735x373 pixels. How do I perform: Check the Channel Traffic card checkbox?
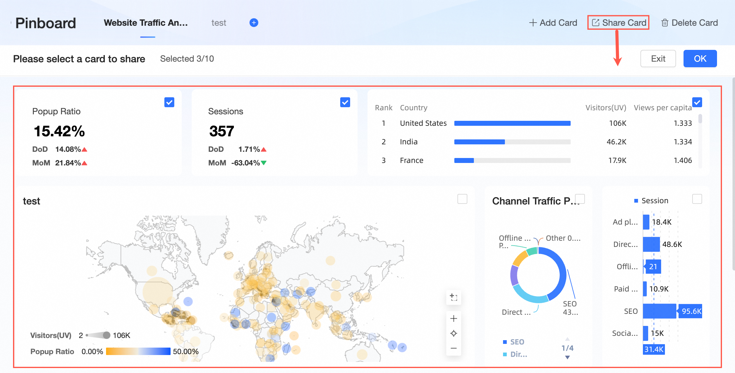click(x=580, y=199)
